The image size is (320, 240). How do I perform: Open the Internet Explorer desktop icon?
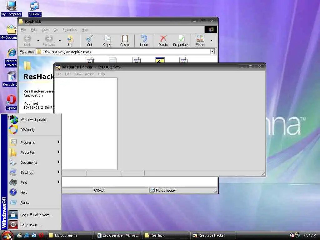tap(11, 58)
